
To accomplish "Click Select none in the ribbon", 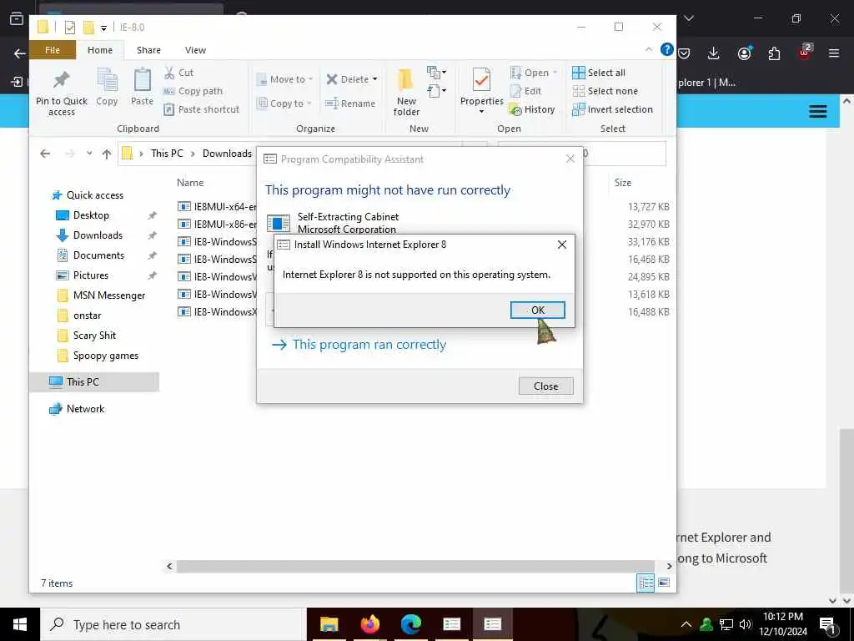I will coord(605,91).
